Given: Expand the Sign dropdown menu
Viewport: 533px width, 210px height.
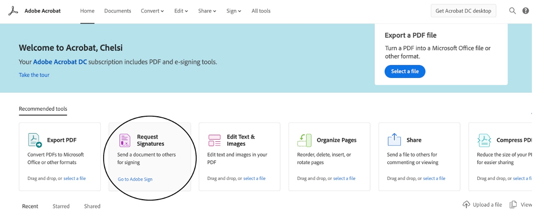Looking at the screenshot, I should [x=234, y=11].
